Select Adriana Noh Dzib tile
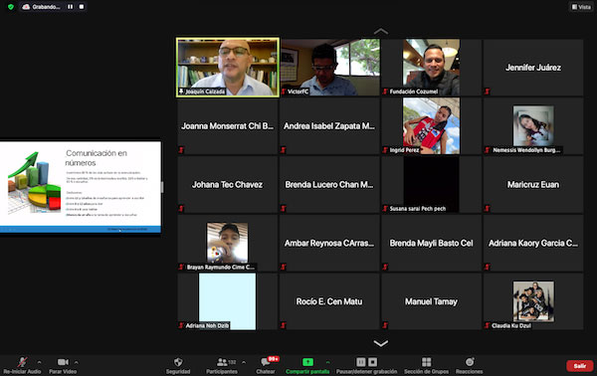This screenshot has width=597, height=376. 228,301
